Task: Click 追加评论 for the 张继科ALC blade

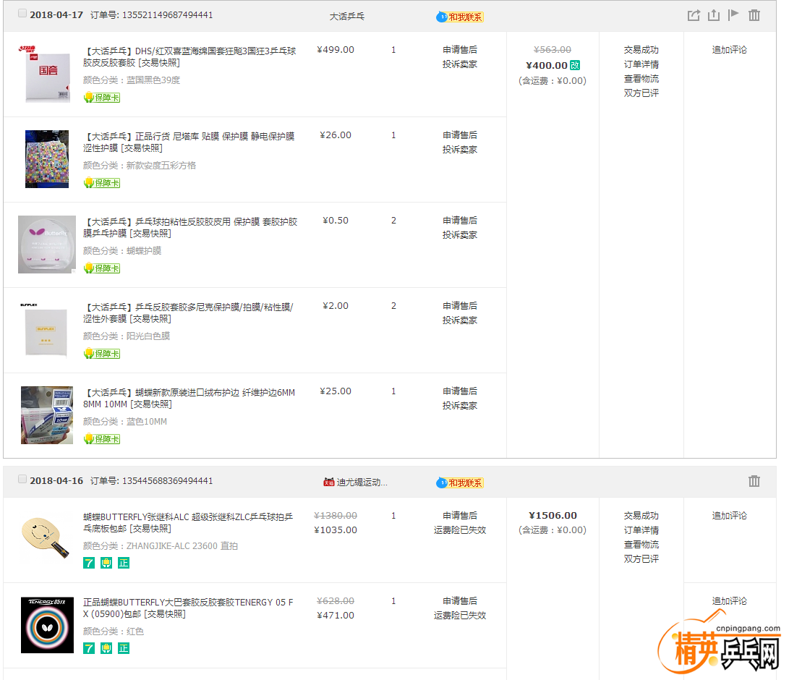Action: coord(730,516)
